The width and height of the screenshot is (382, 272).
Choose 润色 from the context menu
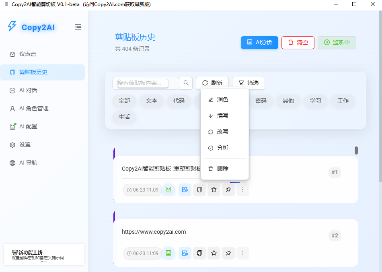[x=222, y=100]
